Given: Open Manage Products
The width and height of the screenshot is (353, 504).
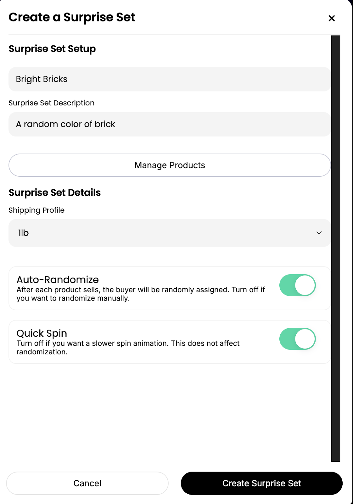Looking at the screenshot, I should click(x=170, y=165).
